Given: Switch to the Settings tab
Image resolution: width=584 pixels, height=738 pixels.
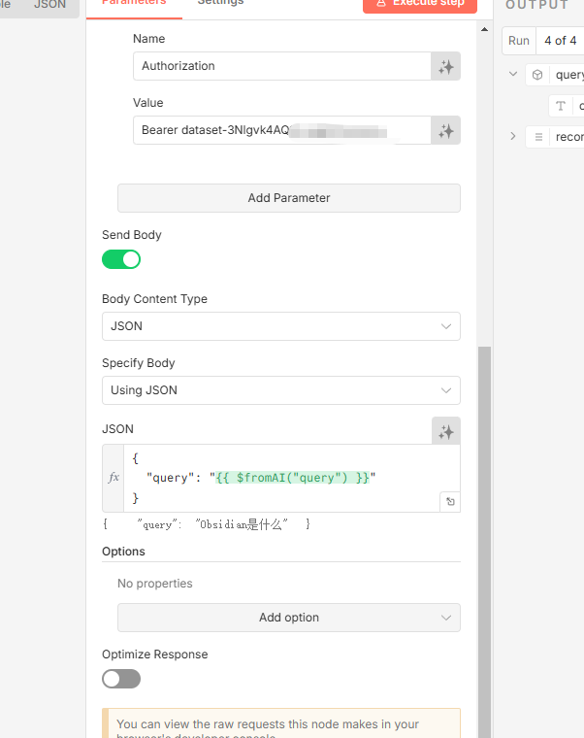Looking at the screenshot, I should tap(220, 3).
